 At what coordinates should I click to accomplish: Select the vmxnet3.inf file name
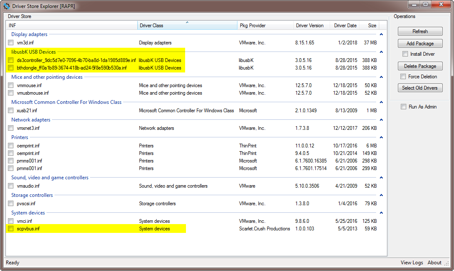(28, 128)
